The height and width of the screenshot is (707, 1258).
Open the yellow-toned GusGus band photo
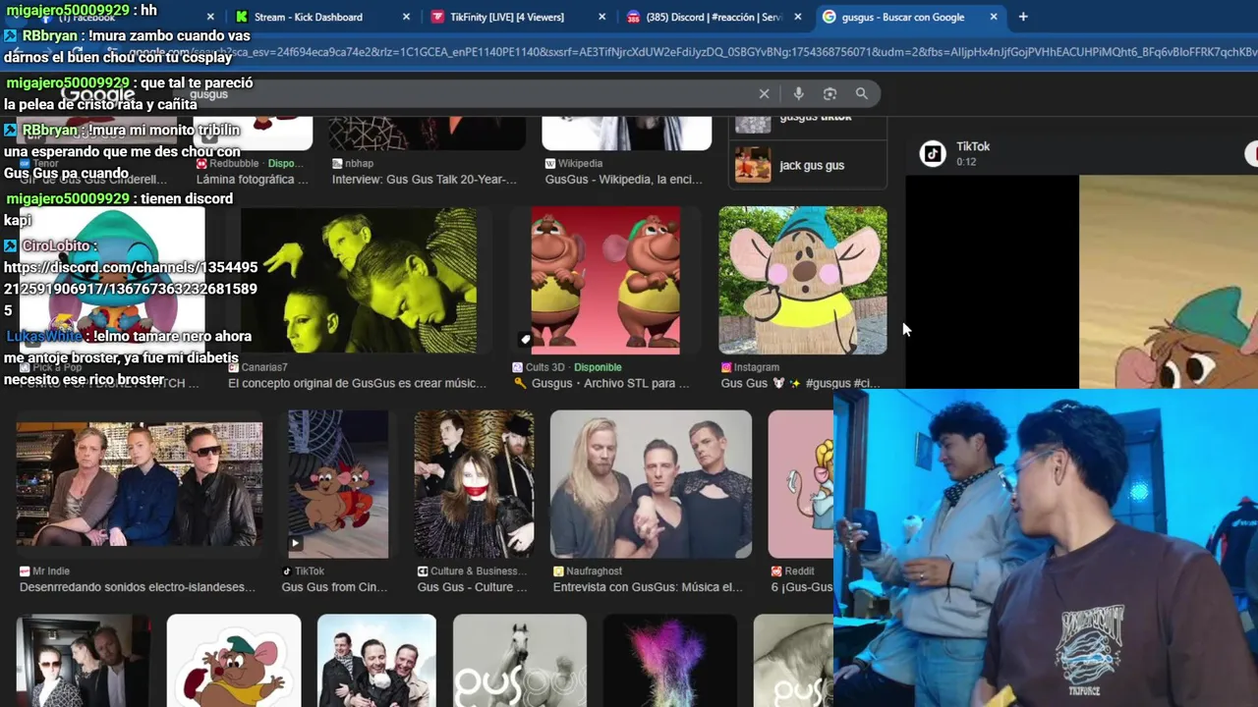[359, 280]
